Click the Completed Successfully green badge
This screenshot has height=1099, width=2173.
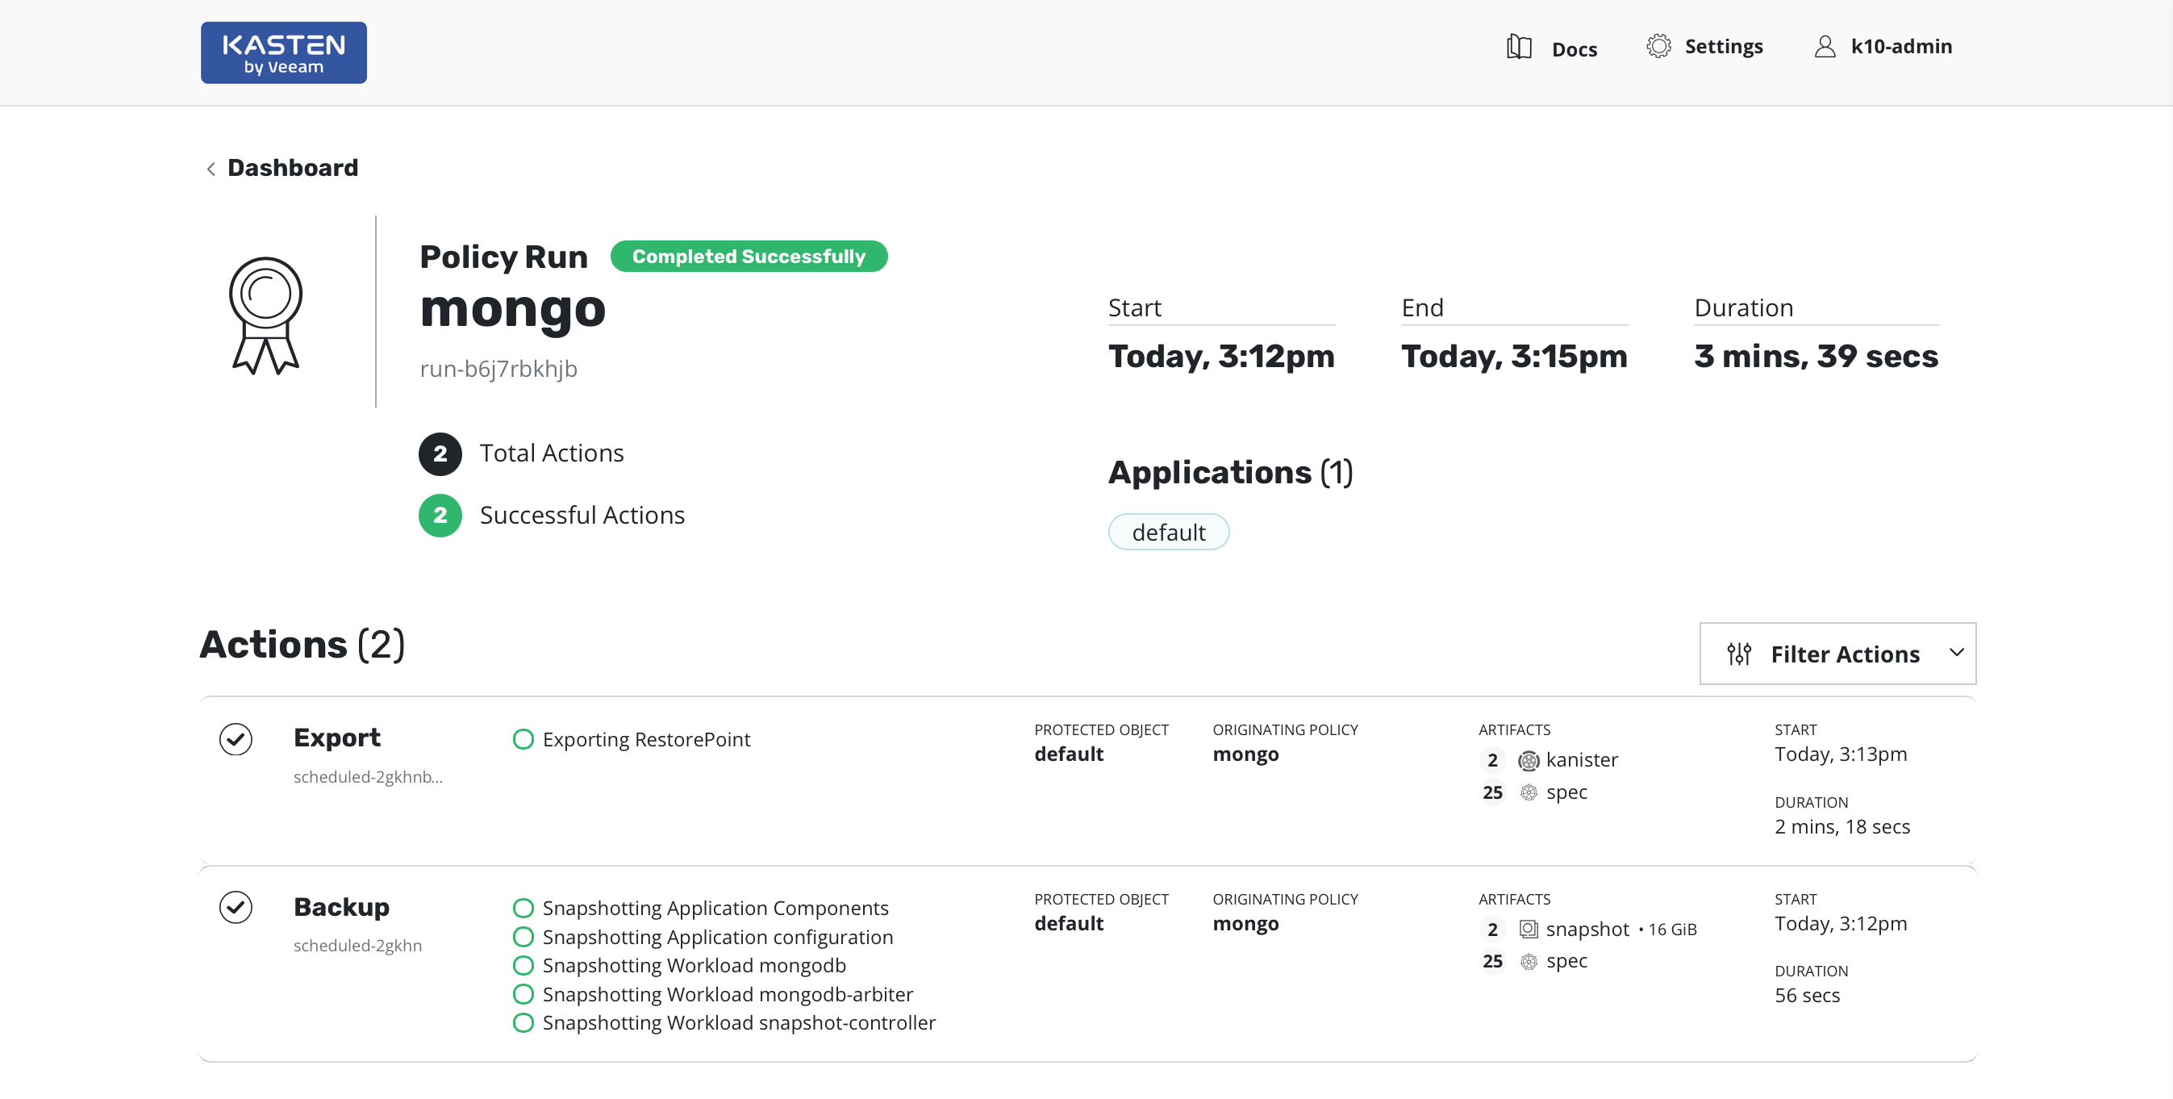(749, 257)
